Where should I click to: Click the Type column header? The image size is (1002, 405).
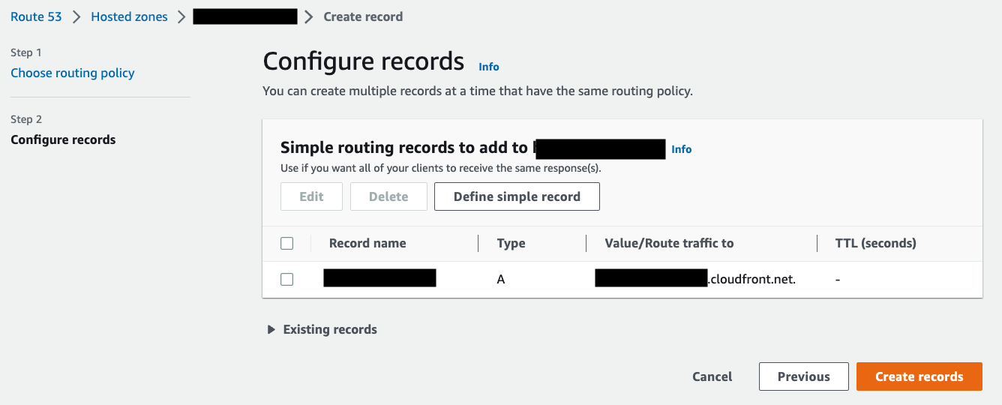[511, 243]
